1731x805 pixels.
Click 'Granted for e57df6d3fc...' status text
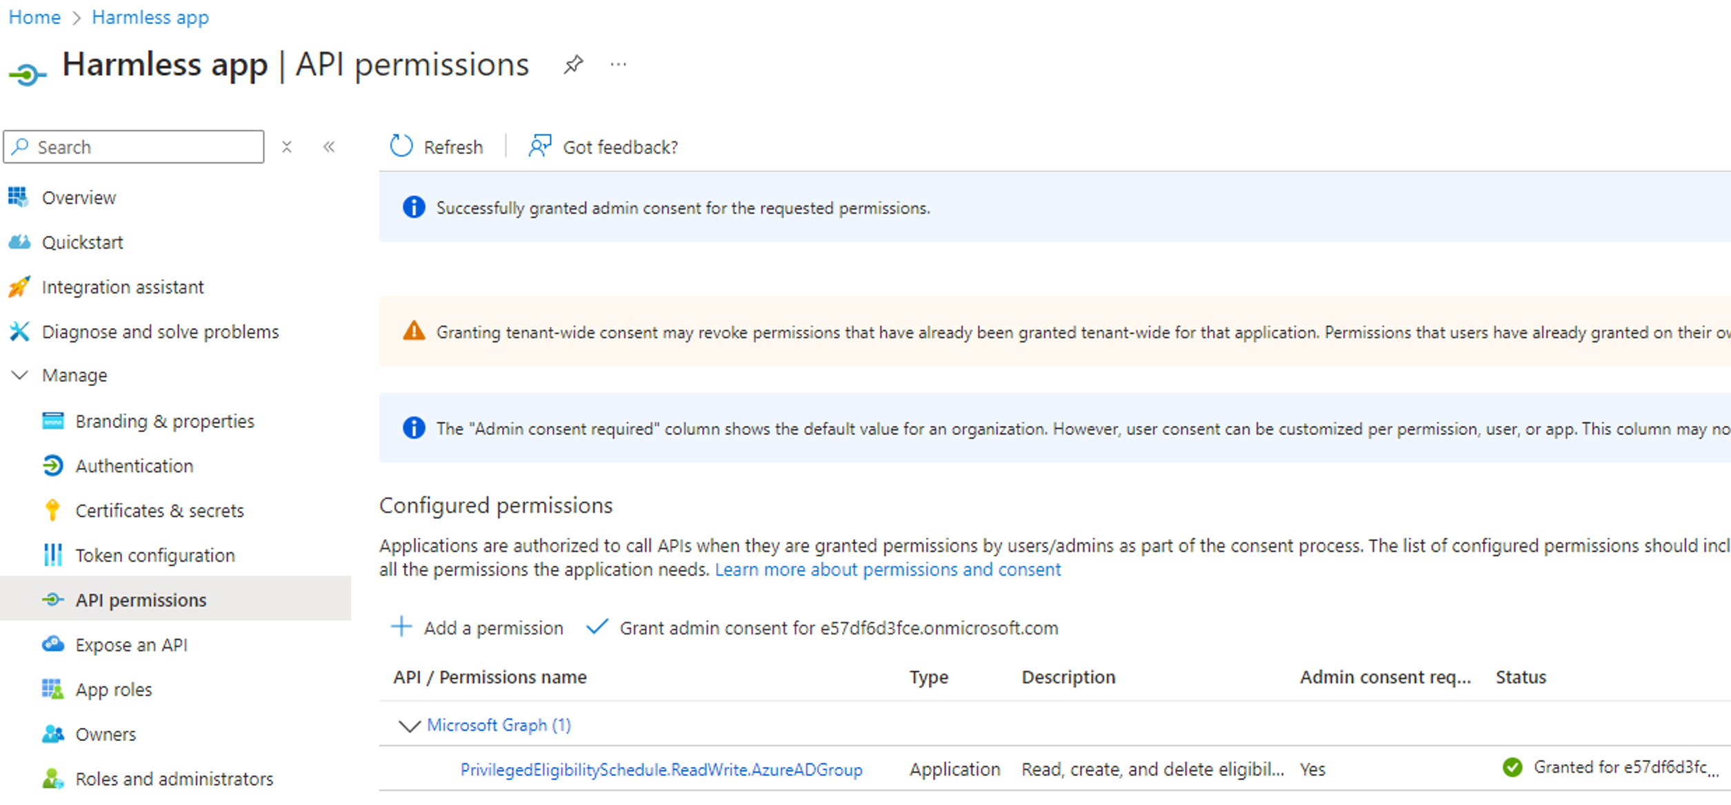[x=1626, y=767]
